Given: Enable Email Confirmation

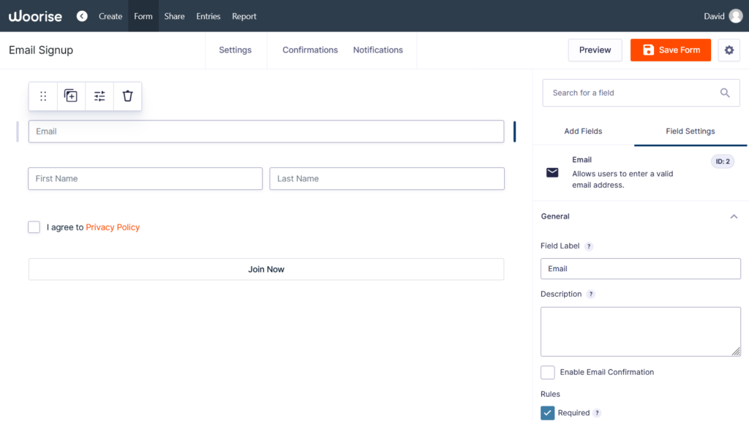Looking at the screenshot, I should pyautogui.click(x=547, y=372).
